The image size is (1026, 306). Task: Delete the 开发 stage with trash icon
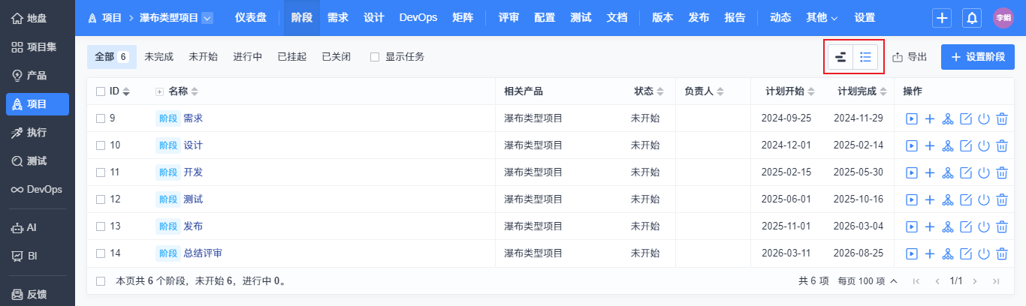tap(1001, 172)
